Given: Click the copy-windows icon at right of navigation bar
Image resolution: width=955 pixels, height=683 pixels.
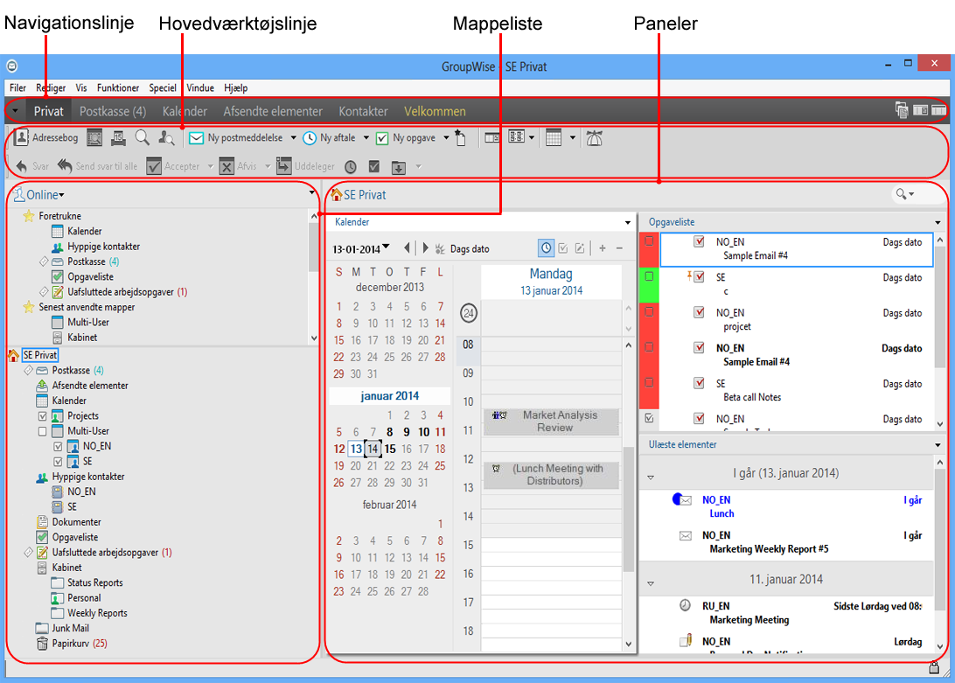Looking at the screenshot, I should point(902,110).
